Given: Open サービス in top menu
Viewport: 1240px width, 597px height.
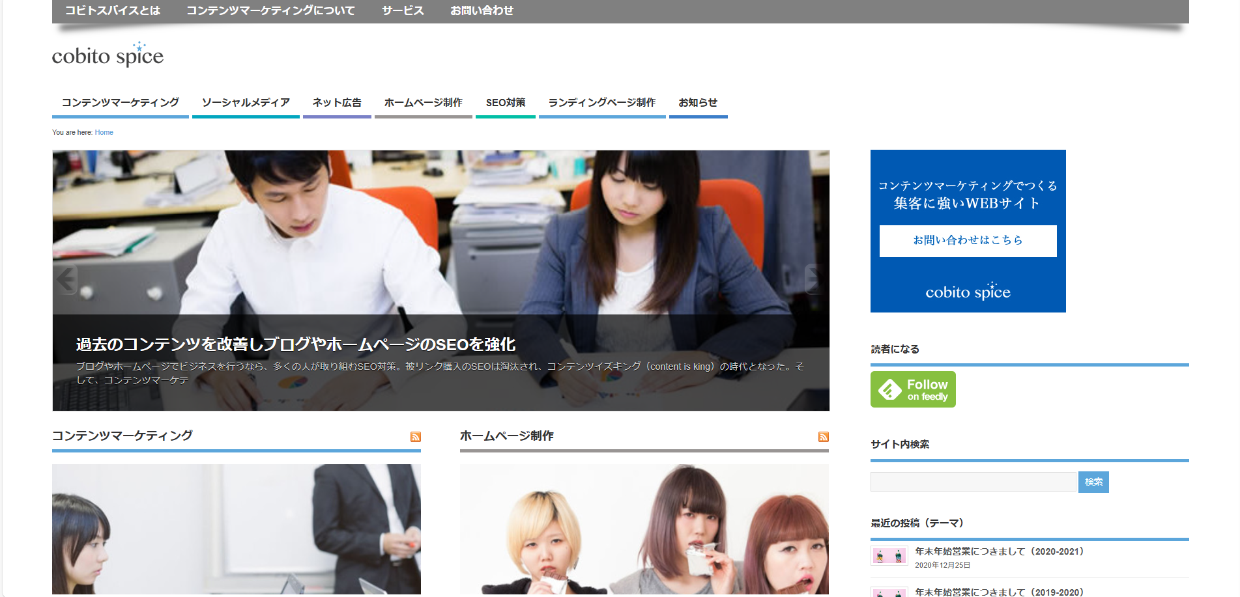Looking at the screenshot, I should coord(403,10).
